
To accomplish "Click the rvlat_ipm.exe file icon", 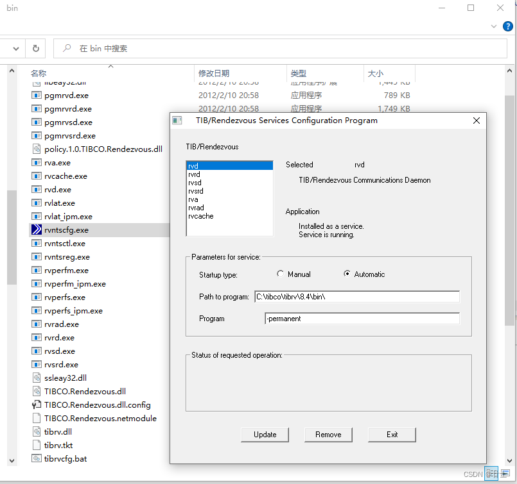I will pyautogui.click(x=36, y=217).
